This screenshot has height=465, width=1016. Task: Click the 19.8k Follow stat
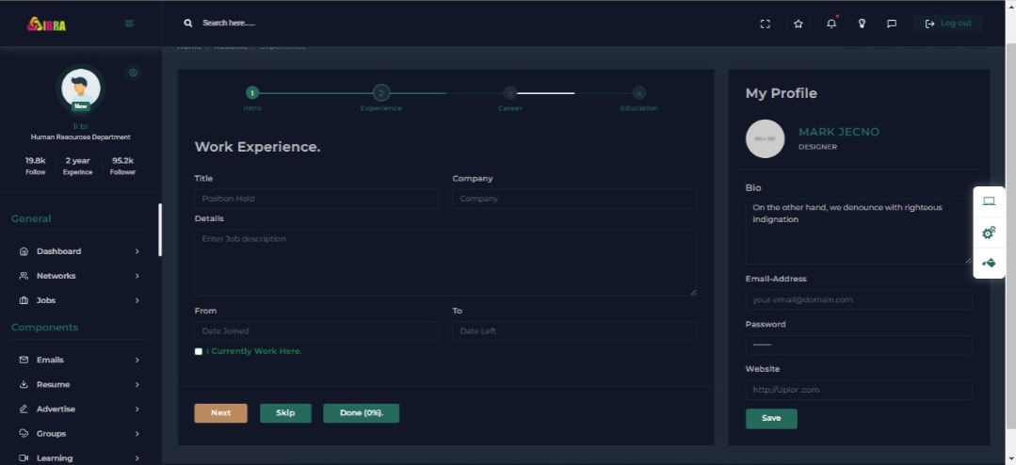click(x=36, y=166)
